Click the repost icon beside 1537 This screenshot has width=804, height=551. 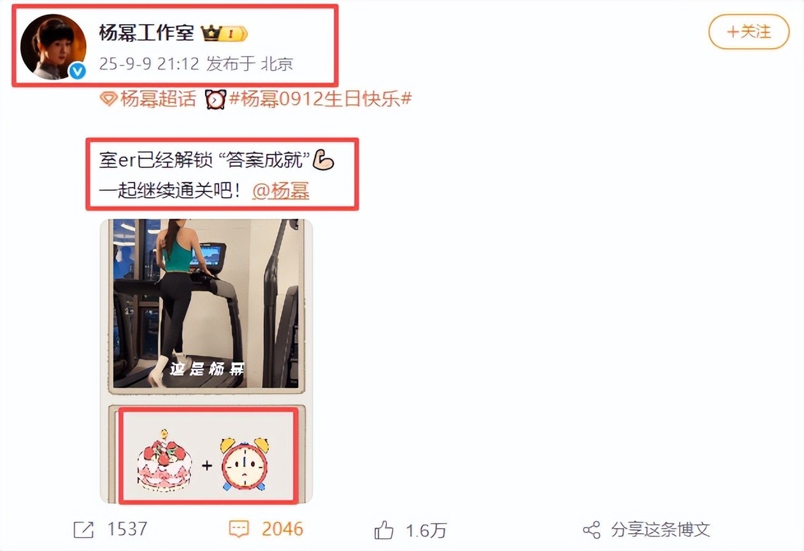83,529
